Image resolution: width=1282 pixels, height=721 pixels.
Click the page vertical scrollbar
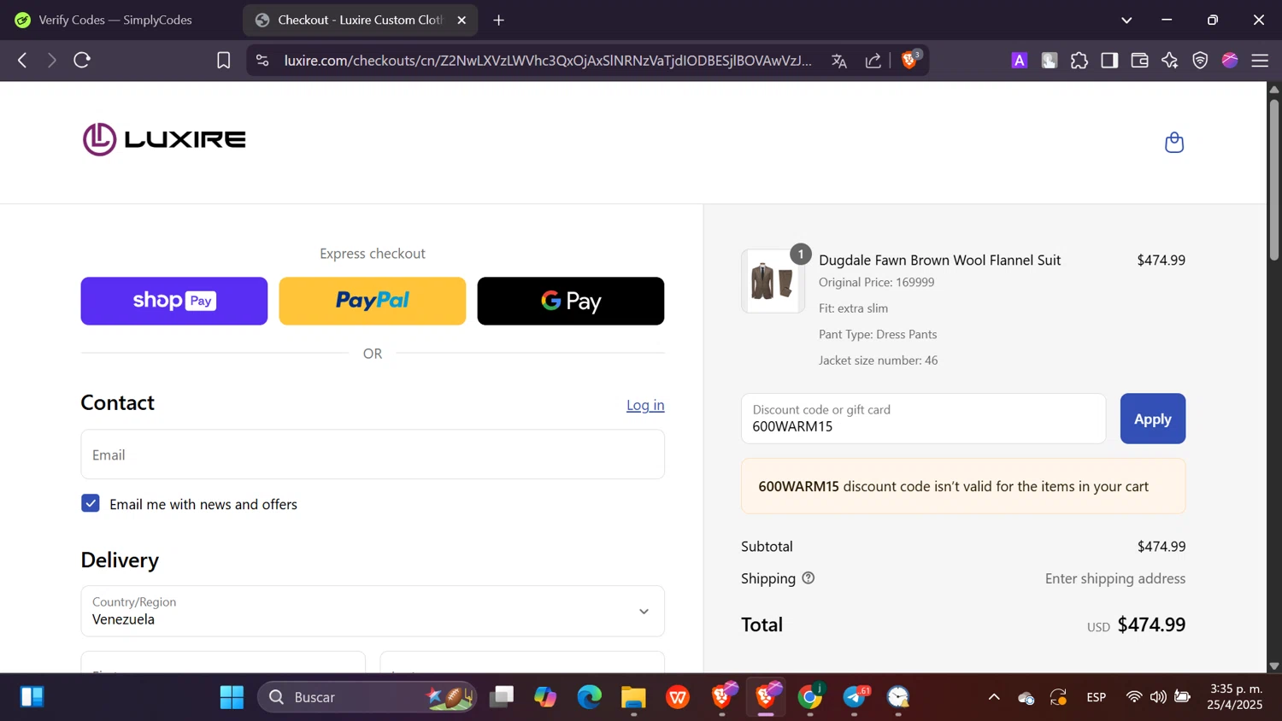click(x=1274, y=179)
